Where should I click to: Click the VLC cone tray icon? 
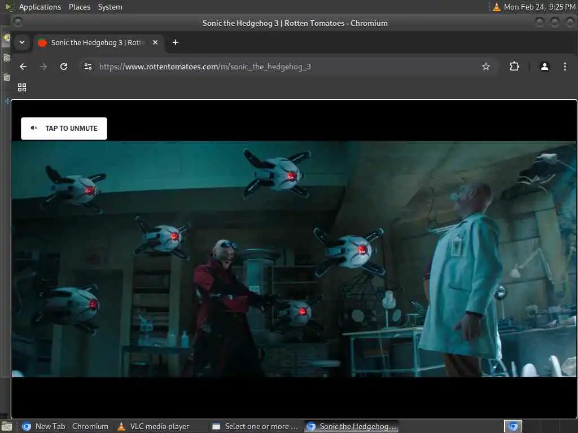[x=497, y=7]
